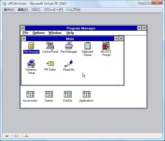165x141 pixels.
Task: Click the network adapter status icon
Action: pos(26,136)
